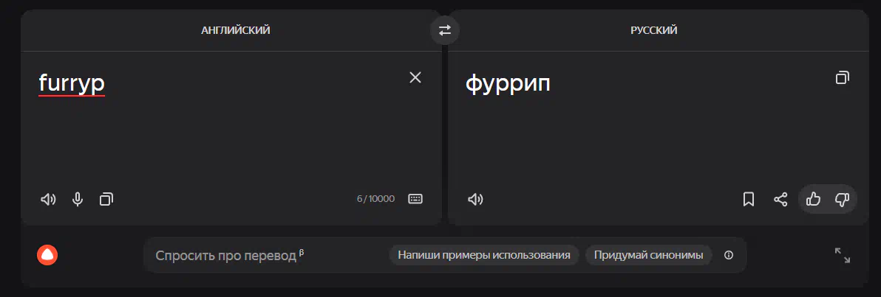Bookmark this translation
The width and height of the screenshot is (881, 297).
coord(749,199)
